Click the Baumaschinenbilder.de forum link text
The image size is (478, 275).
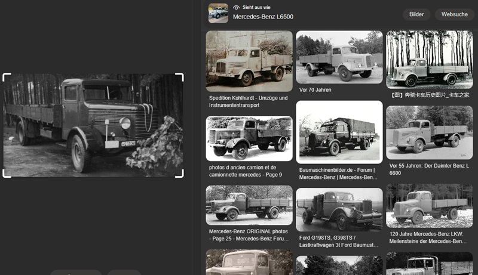pos(338,173)
